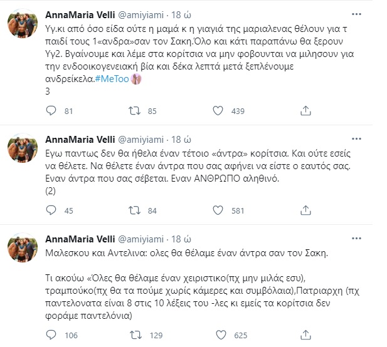Reply to the tweet with 106 comments
This screenshot has width=387, height=347.
pos(51,335)
